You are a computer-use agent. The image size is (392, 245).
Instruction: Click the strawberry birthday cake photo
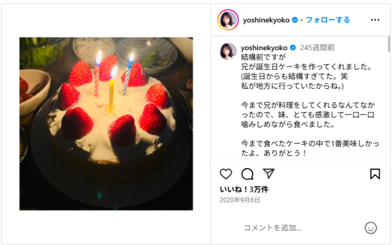(106, 124)
